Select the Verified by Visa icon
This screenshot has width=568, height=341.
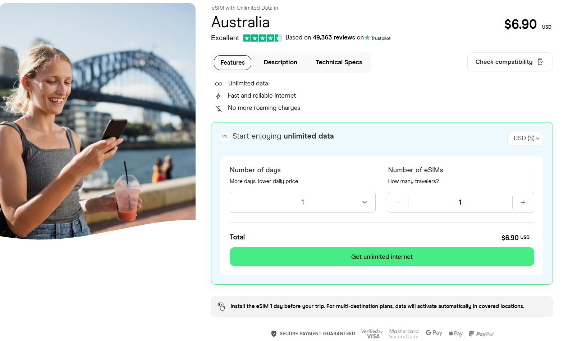coord(372,333)
